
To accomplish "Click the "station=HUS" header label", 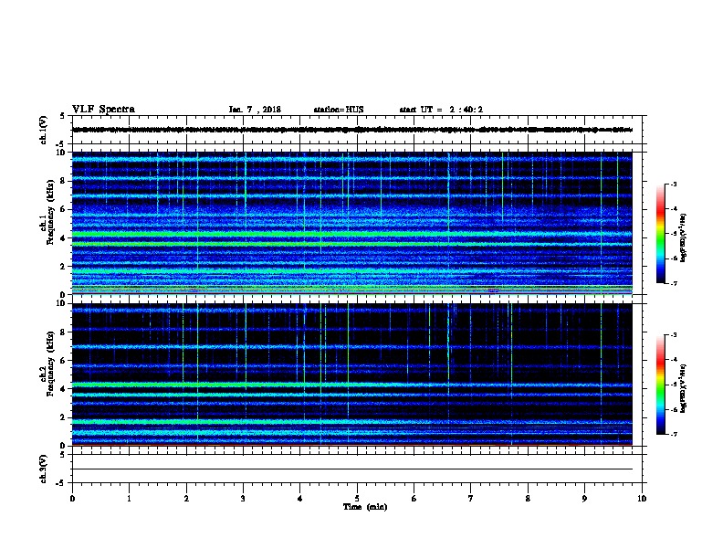I will 339,110.
